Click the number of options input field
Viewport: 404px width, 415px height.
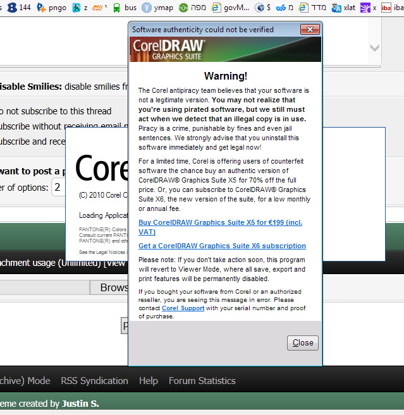[x=58, y=187]
